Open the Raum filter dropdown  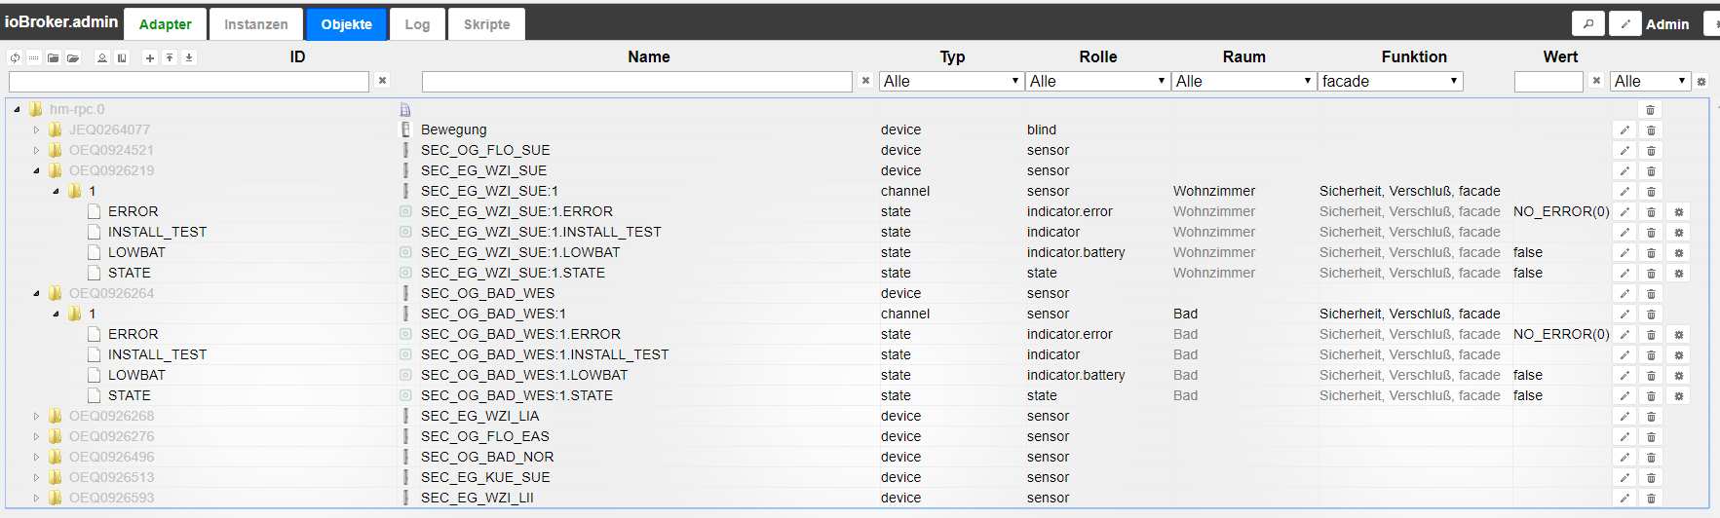tap(1243, 82)
